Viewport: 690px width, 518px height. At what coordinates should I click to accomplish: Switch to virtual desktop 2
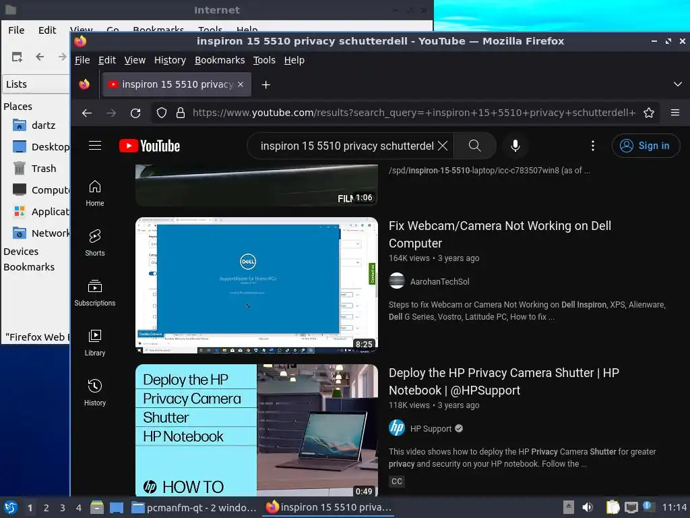46,508
